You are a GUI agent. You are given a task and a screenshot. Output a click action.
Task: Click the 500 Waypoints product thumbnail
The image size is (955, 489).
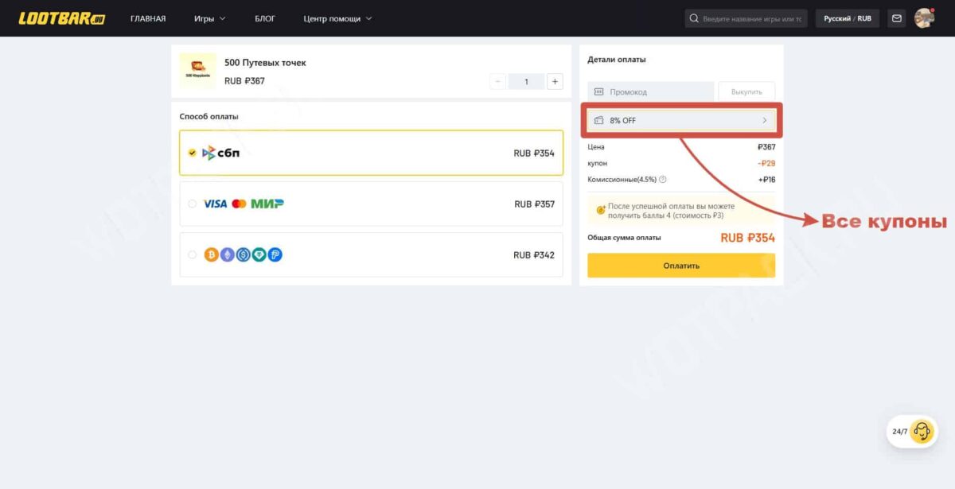click(197, 71)
